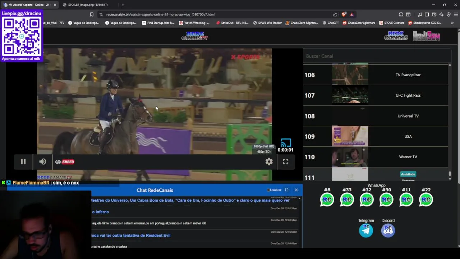Image resolution: width=460 pixels, height=259 pixels.
Task: Expand the Chat RedeCanais window
Action: pos(287,190)
